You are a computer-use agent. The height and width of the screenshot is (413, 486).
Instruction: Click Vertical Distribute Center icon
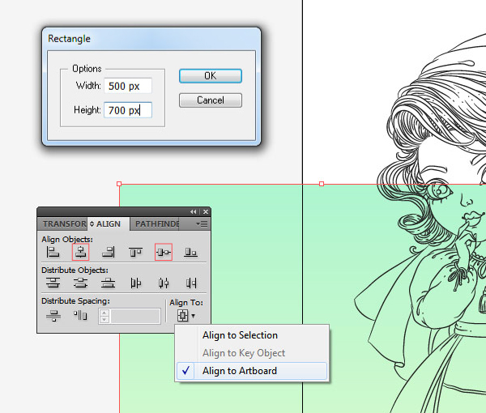coord(80,283)
